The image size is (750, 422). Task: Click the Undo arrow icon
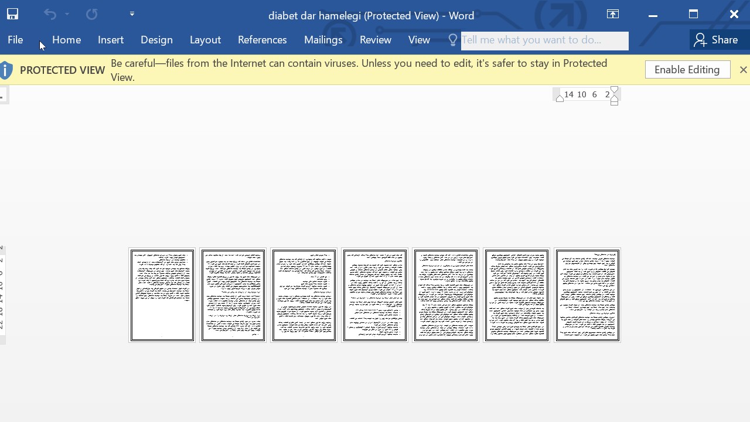click(50, 14)
